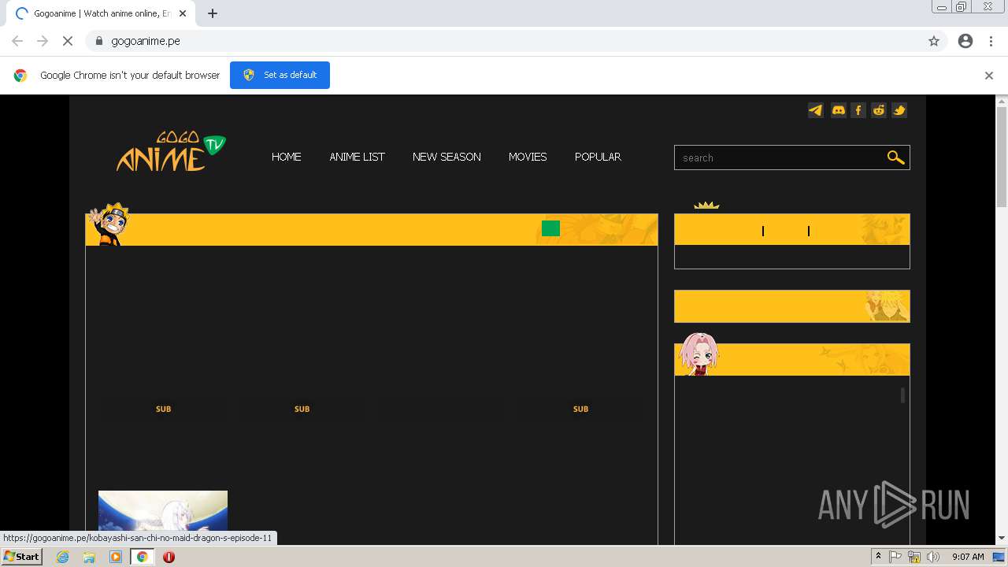Open Chrome's three-dot menu
Screen dimensions: 1008x567
[991, 41]
